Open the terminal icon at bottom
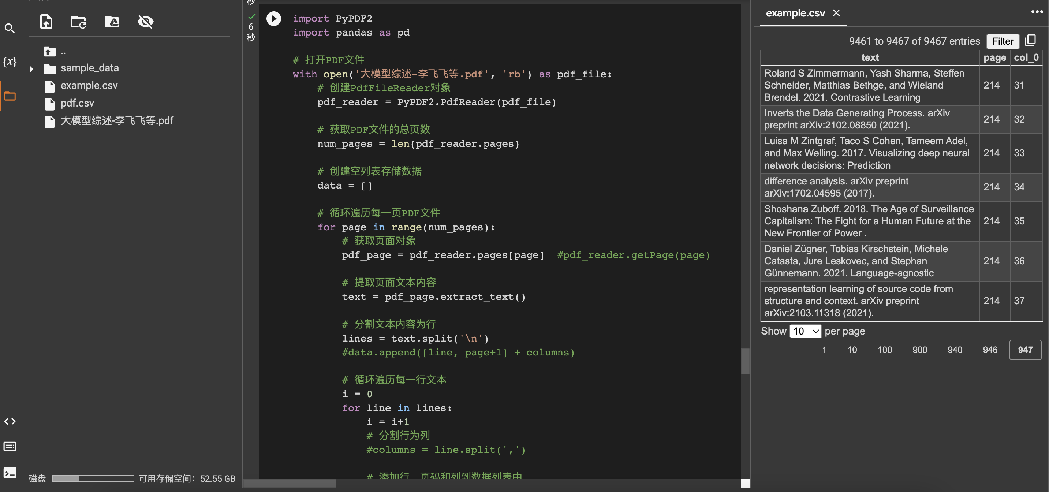The image size is (1049, 492). tap(10, 473)
